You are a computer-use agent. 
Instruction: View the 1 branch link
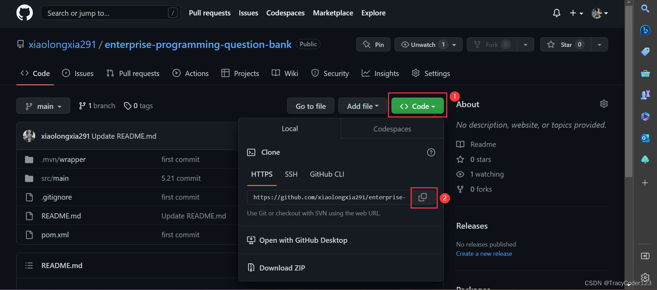[x=97, y=106]
